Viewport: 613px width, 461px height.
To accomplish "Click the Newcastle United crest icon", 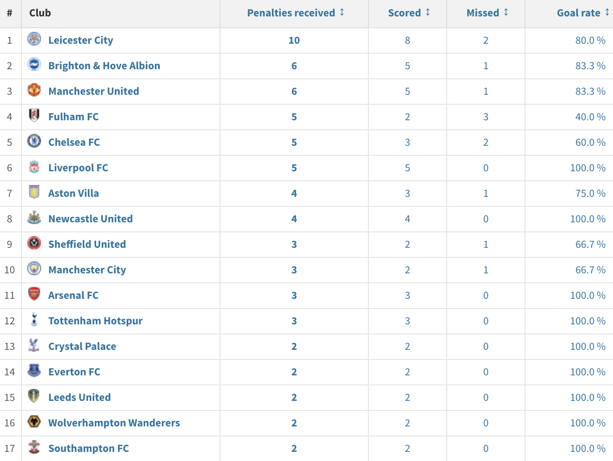I will click(34, 218).
